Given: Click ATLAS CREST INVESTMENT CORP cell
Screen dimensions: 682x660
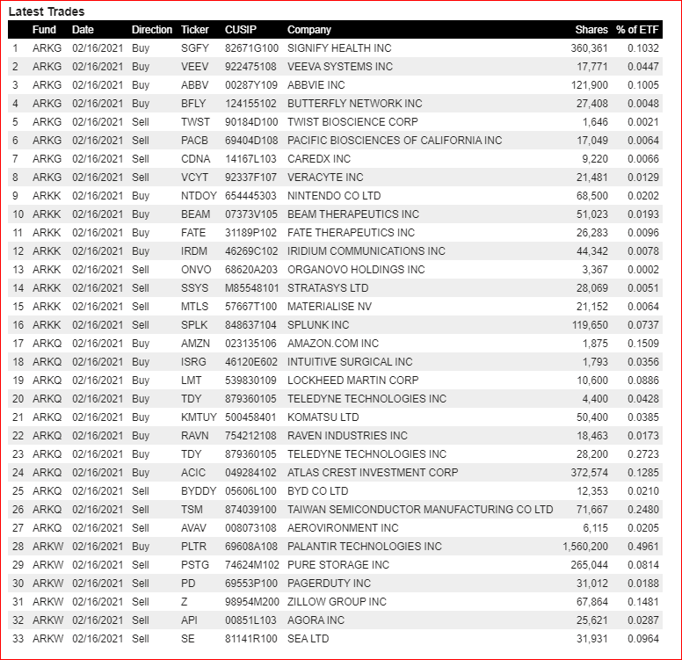Looking at the screenshot, I should (x=373, y=473).
